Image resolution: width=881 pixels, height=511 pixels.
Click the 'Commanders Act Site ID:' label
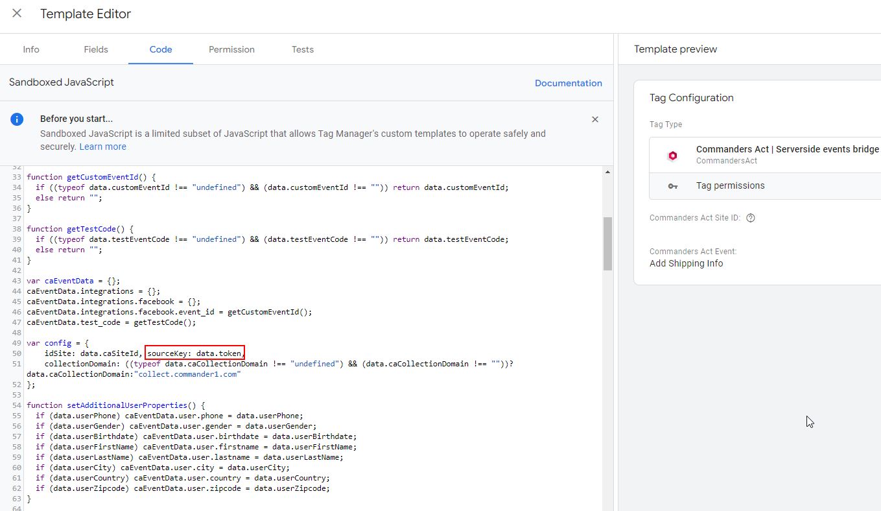pyautogui.click(x=695, y=218)
